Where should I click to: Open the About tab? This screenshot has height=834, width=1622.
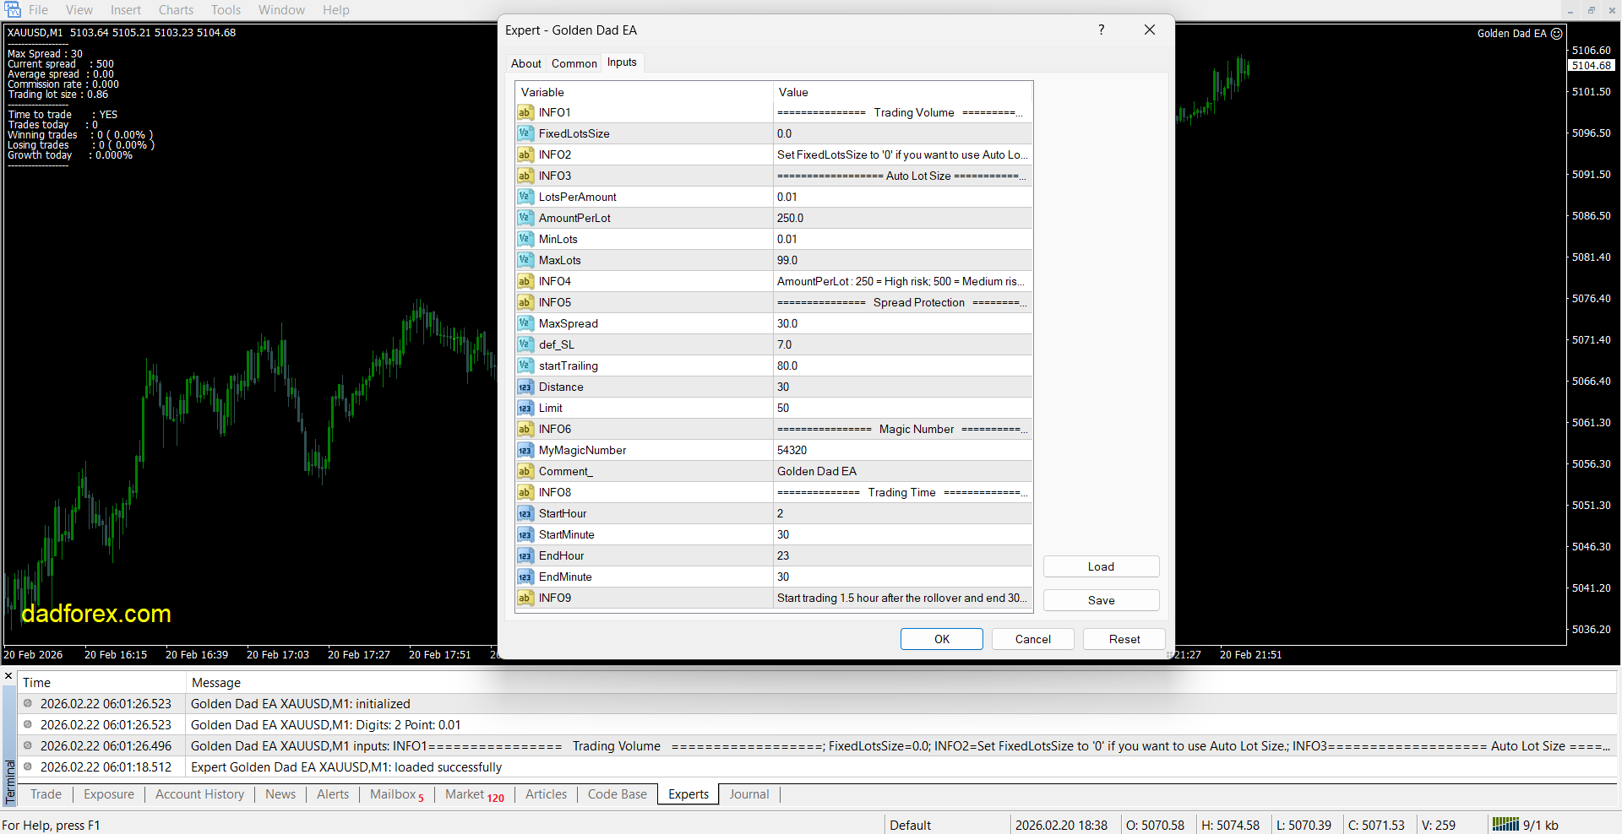525,63
